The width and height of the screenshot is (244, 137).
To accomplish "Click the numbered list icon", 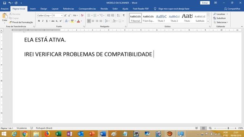I will click(x=95, y=15).
